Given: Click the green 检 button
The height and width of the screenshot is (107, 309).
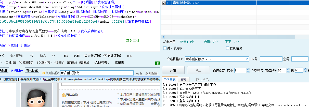Looking at the screenshot, I should 158,63.
